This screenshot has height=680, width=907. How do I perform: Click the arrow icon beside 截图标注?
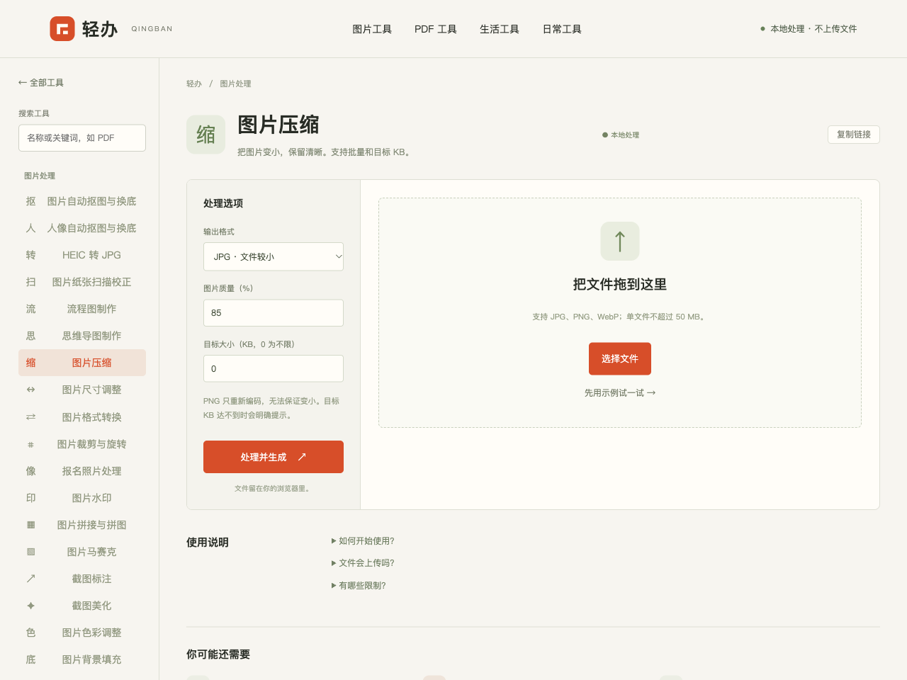point(30,579)
